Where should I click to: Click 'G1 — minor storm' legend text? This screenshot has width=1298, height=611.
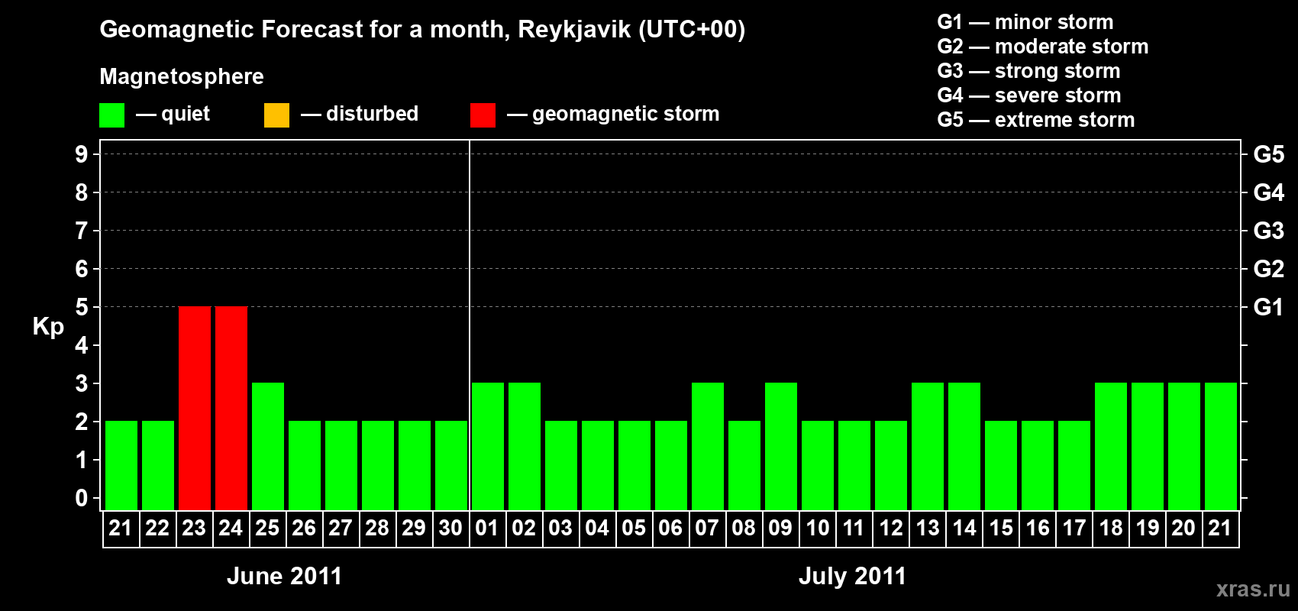click(x=1025, y=21)
